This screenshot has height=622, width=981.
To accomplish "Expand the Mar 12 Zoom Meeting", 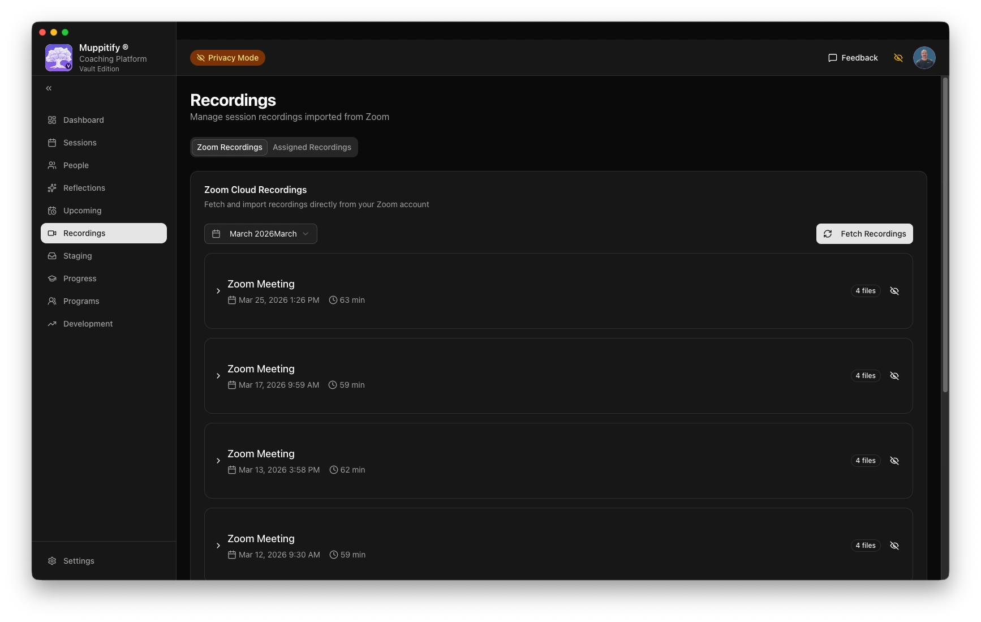I will pos(218,546).
